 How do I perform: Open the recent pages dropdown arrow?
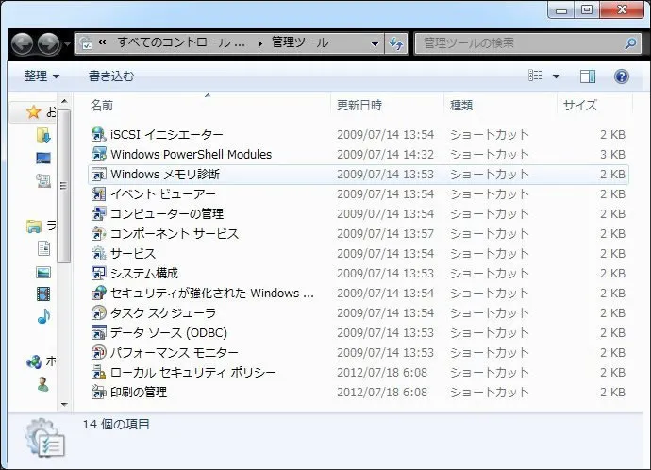coord(67,43)
